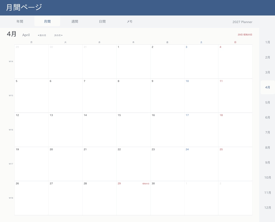Go to week W18 via its label
Screen dimensions: 275x222
[11, 198]
